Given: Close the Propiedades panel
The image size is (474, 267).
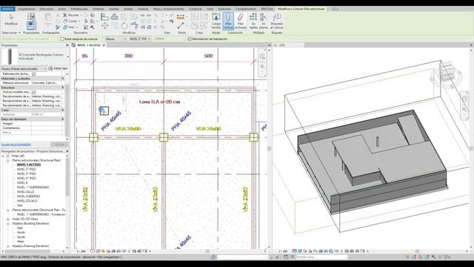Looking at the screenshot, I should (67, 45).
